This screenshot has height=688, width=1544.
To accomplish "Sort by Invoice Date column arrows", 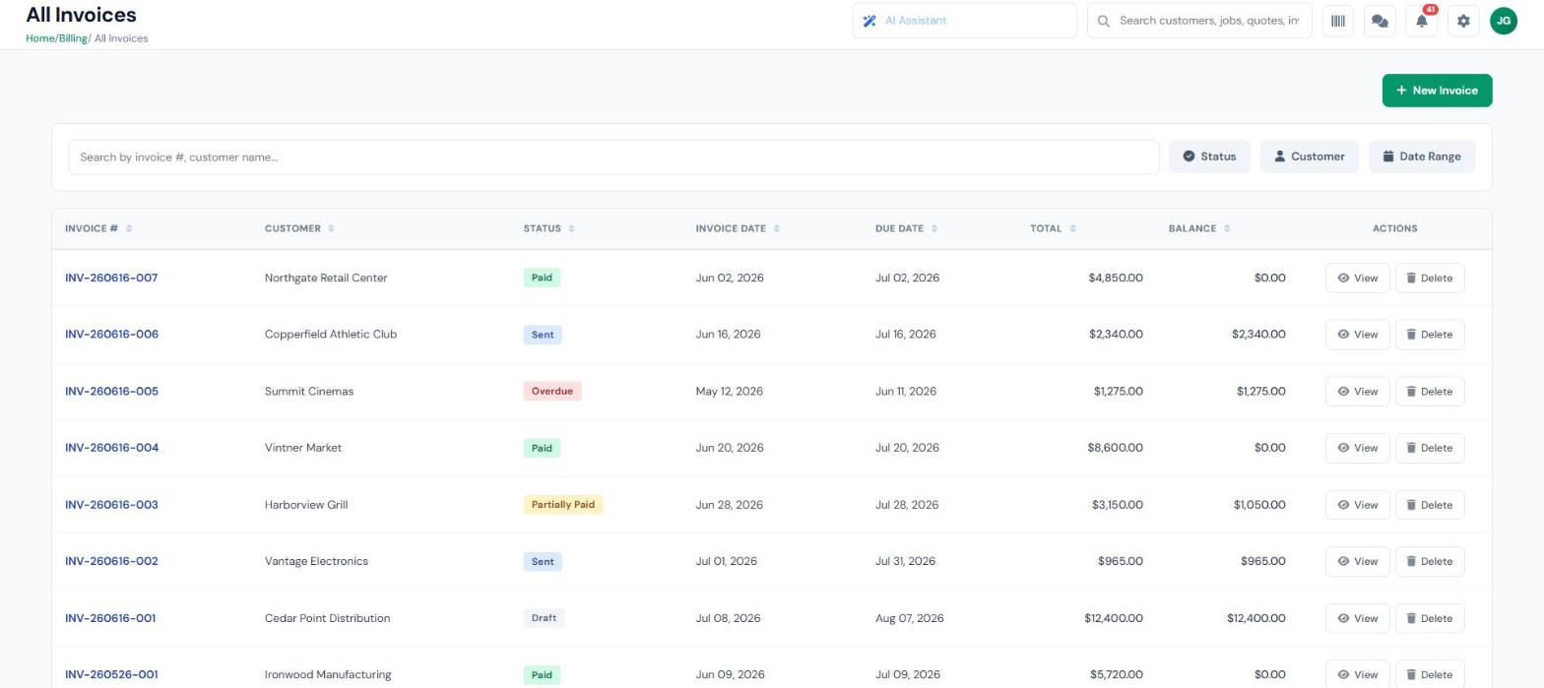I will [x=776, y=228].
